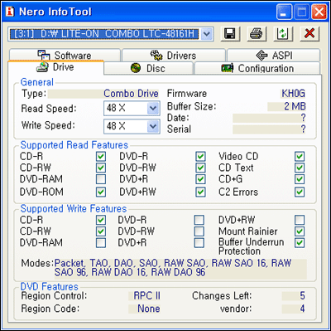Click the write Modes list text
Screen dimensions: 331x331
(173, 267)
